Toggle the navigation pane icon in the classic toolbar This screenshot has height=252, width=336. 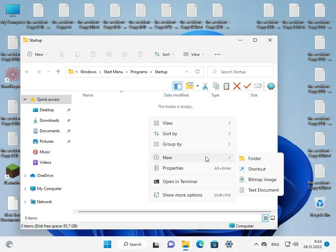point(178,86)
